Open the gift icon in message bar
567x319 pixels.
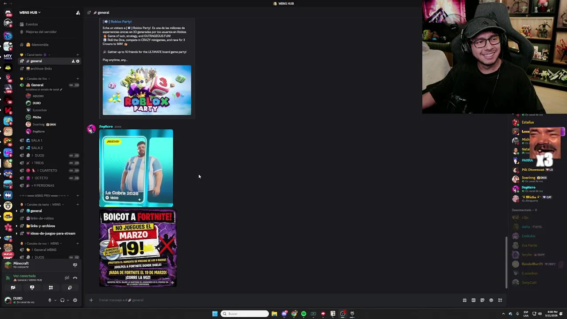point(465,300)
